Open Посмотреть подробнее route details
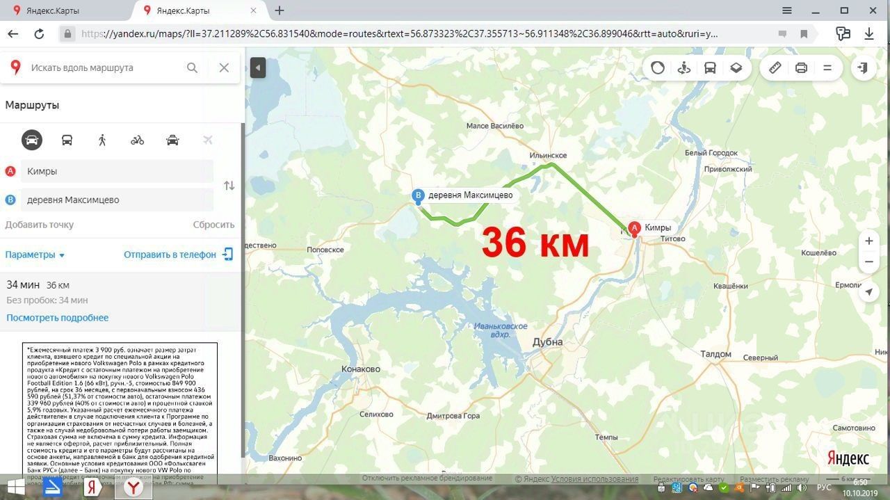Screen dimensions: 890x500 (x=58, y=318)
